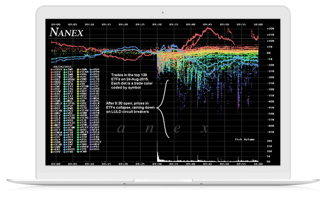This screenshot has height=198, width=327.
Task: Click the Nanex logo
Action: [67, 33]
